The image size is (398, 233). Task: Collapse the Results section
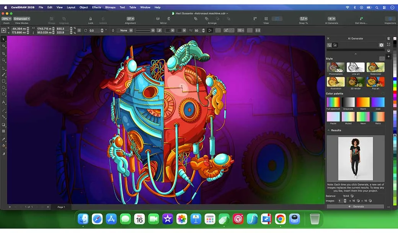click(328, 130)
